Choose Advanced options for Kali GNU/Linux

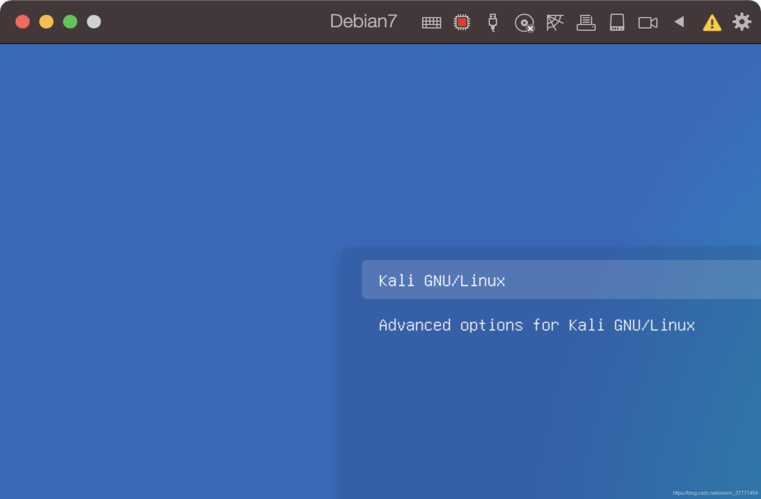(x=537, y=325)
